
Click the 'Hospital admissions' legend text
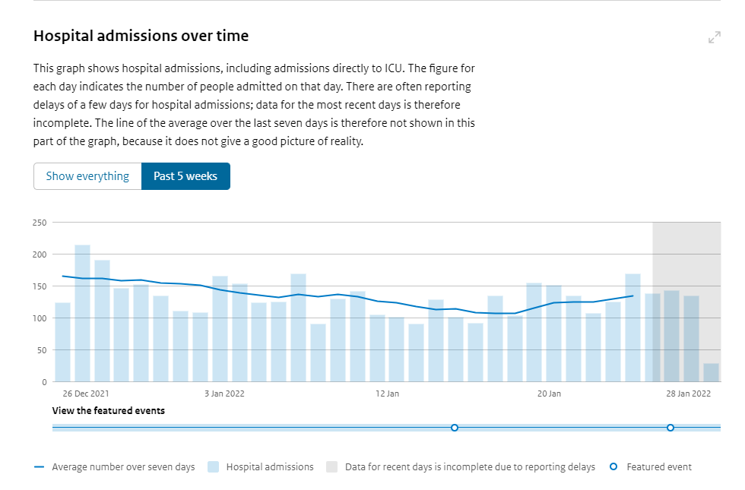pyautogui.click(x=270, y=466)
